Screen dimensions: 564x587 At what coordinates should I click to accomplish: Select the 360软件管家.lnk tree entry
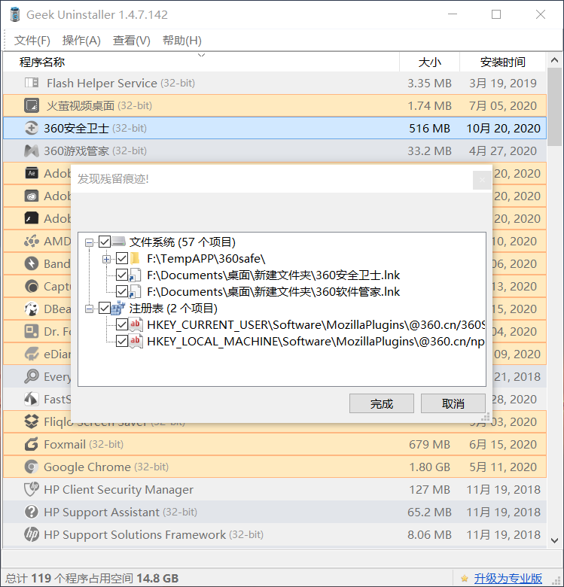tap(273, 291)
